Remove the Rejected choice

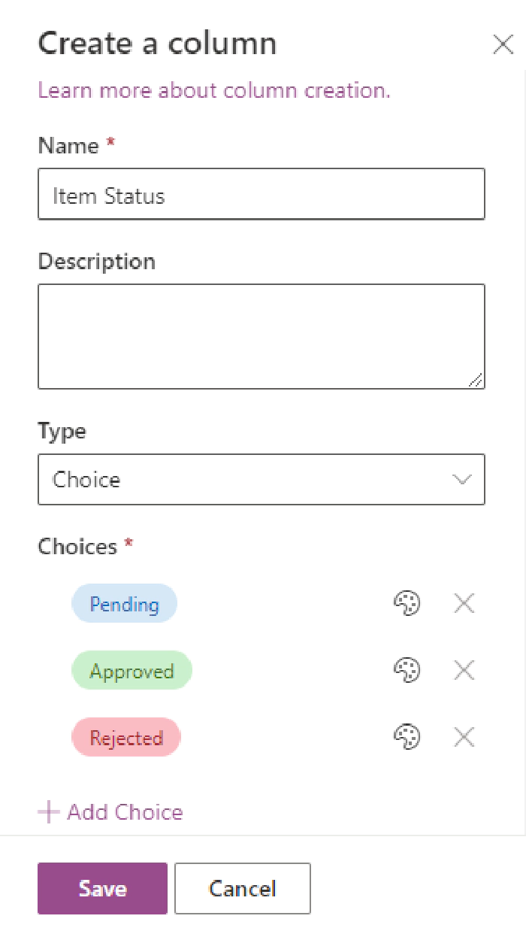click(464, 737)
